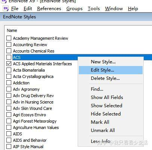Select the ACS Applied Materials Interfaces row

[42, 64]
